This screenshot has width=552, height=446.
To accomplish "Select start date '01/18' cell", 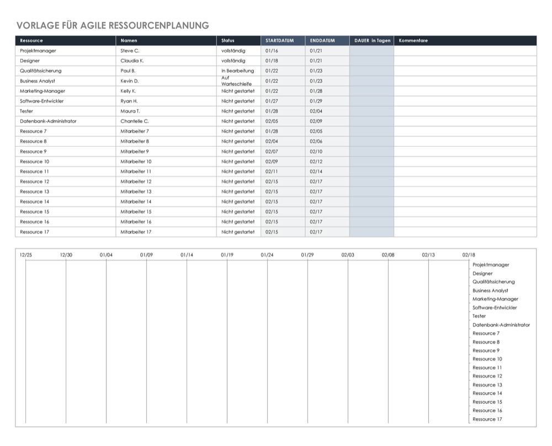I will [283, 61].
